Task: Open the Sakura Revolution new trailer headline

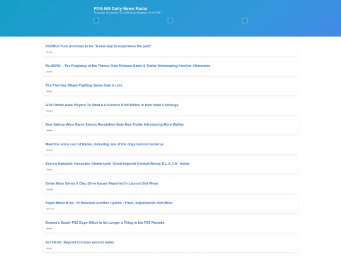Action: [x=114, y=125]
